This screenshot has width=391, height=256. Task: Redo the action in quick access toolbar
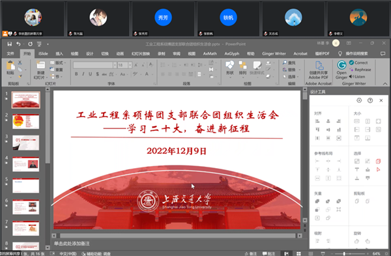click(x=30, y=44)
